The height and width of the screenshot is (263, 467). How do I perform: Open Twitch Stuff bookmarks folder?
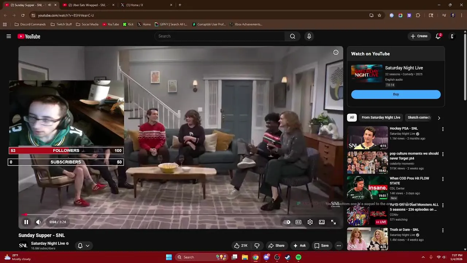[61, 24]
